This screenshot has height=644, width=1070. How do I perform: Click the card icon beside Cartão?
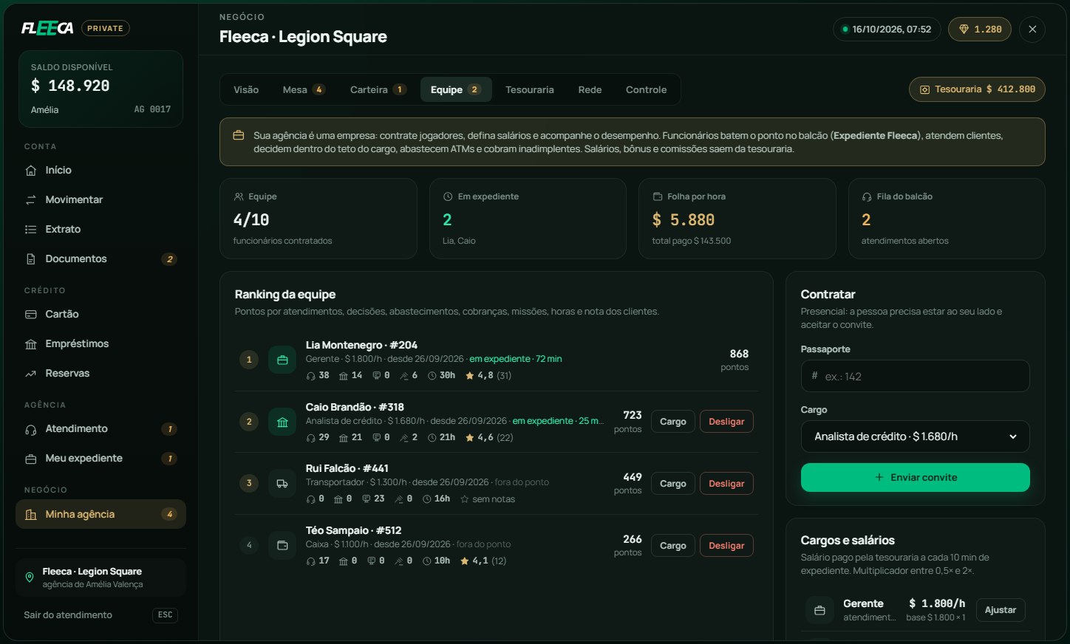point(31,315)
